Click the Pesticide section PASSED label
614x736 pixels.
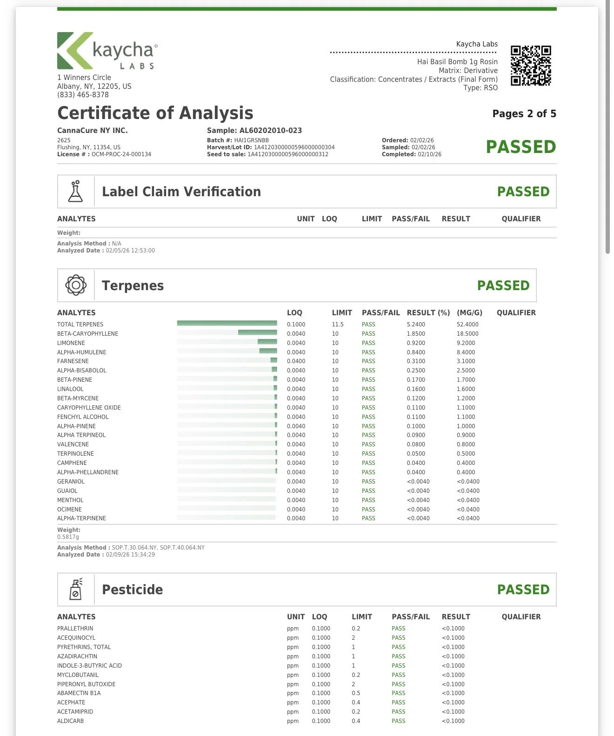[x=523, y=590]
